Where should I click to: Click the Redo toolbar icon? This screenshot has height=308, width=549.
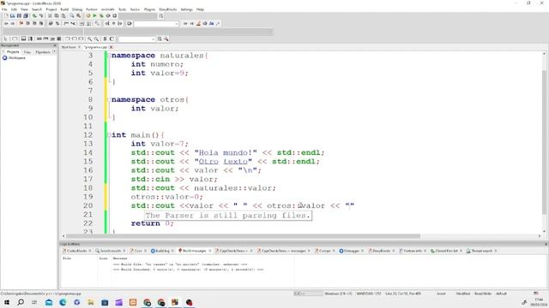[41, 15]
